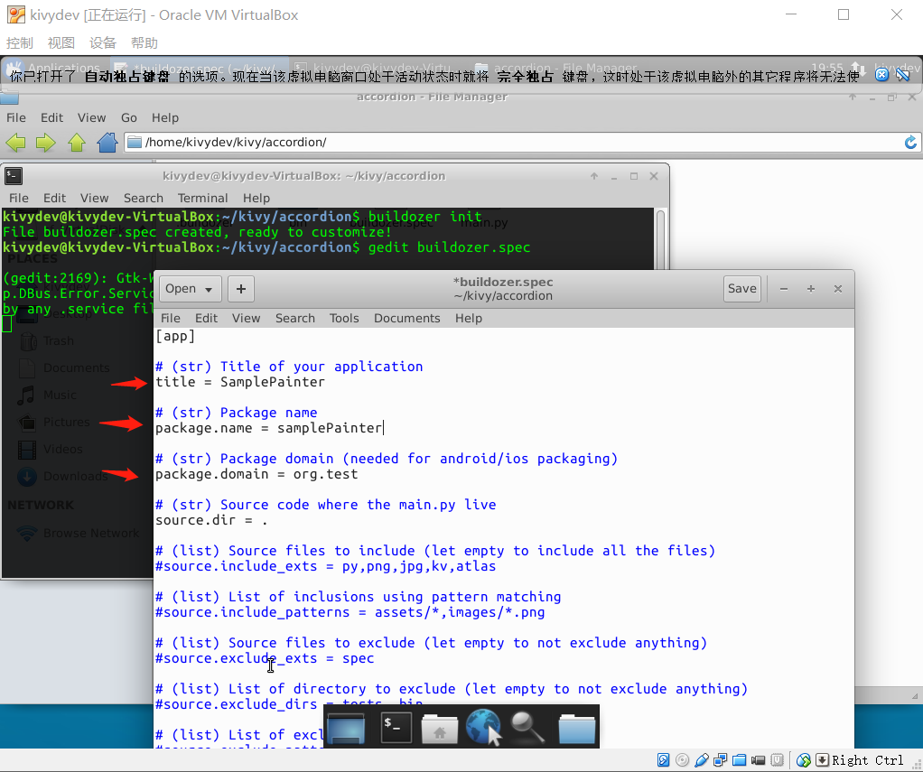The image size is (923, 772).
Task: Click USB devices indicator in status bar
Action: coord(701,760)
